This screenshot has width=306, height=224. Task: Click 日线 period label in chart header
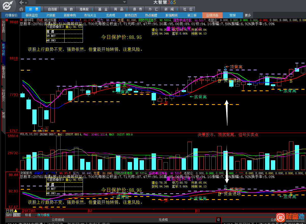[x=40, y=20]
